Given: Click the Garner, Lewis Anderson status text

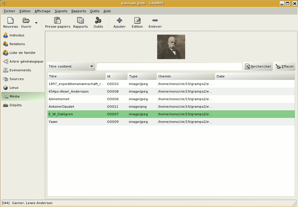Looking at the screenshot, I should click(x=32, y=203).
